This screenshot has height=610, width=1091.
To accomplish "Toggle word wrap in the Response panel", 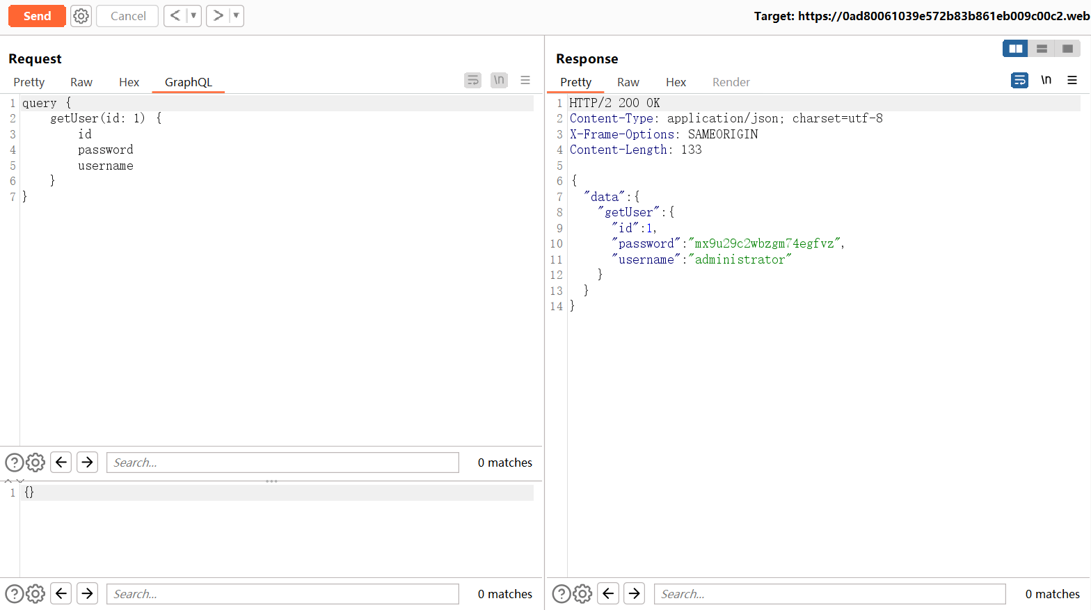I will pos(1019,81).
